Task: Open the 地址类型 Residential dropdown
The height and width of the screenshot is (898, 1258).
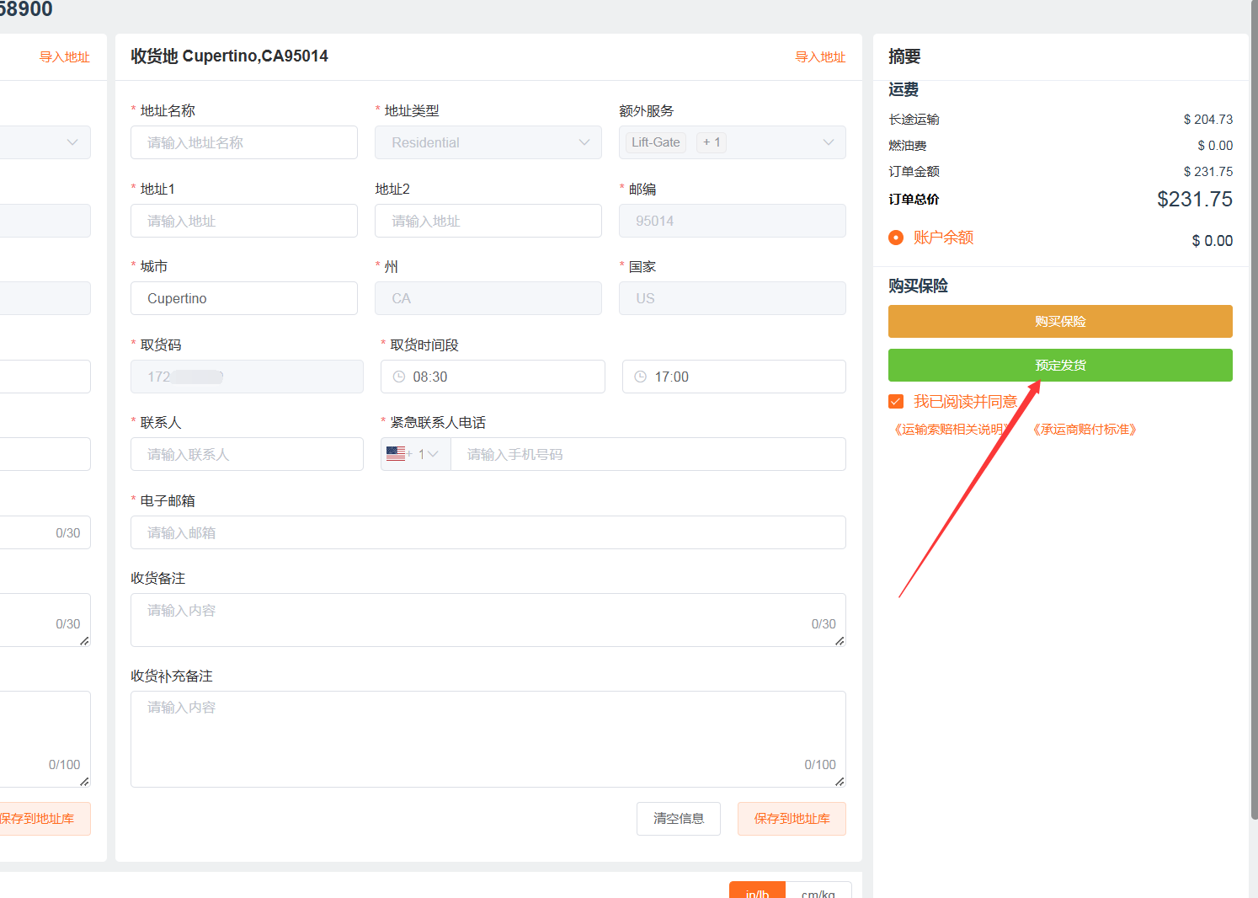Action: coord(488,142)
